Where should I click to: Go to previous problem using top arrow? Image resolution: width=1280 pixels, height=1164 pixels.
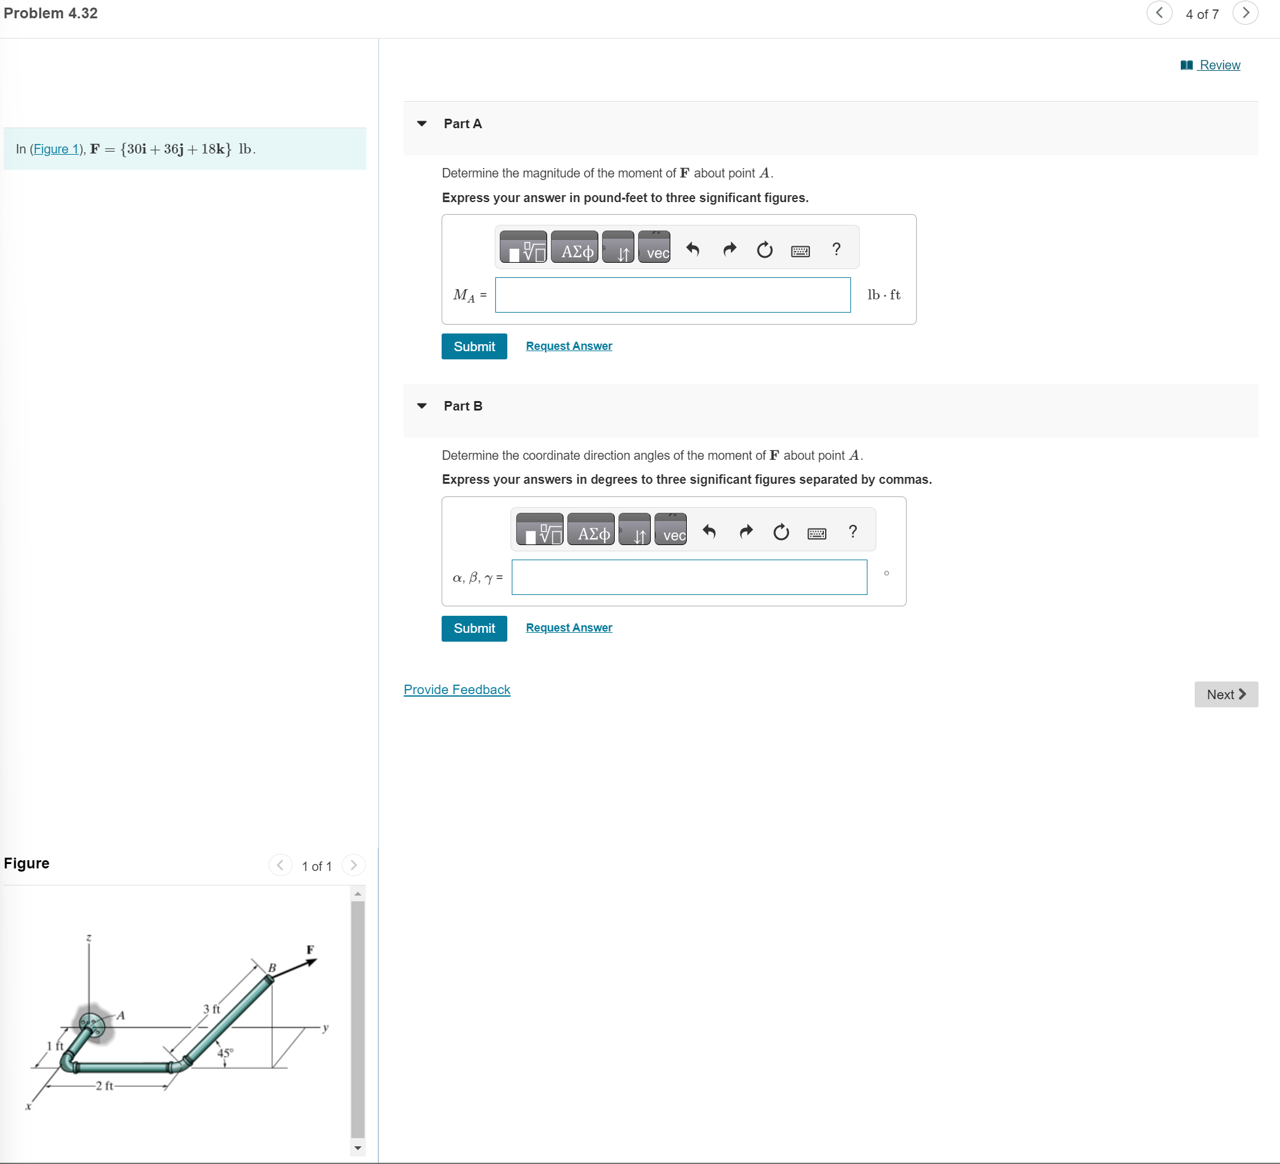pyautogui.click(x=1159, y=13)
